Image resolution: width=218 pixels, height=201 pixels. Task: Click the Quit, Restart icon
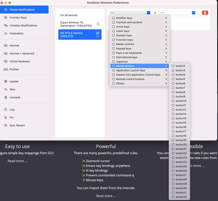(x=6, y=125)
